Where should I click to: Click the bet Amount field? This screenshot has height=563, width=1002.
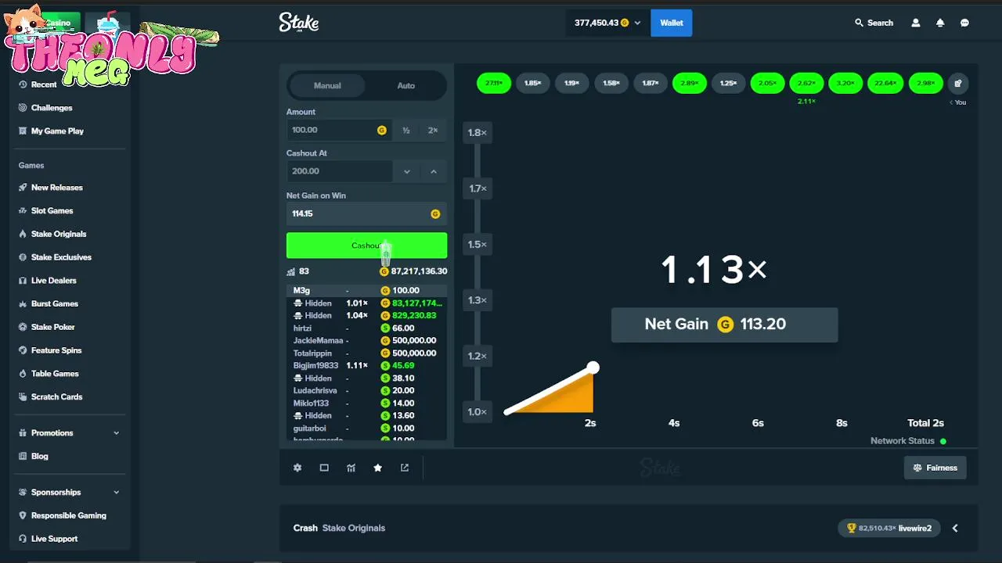point(339,131)
